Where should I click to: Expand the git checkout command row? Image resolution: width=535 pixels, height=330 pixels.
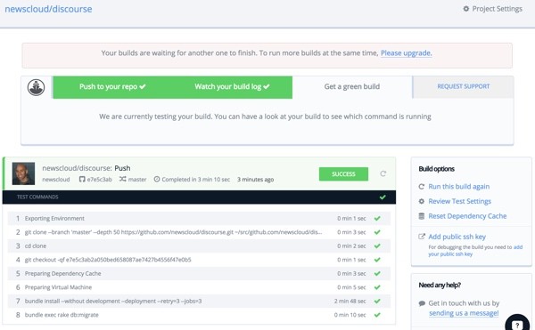[199, 260]
